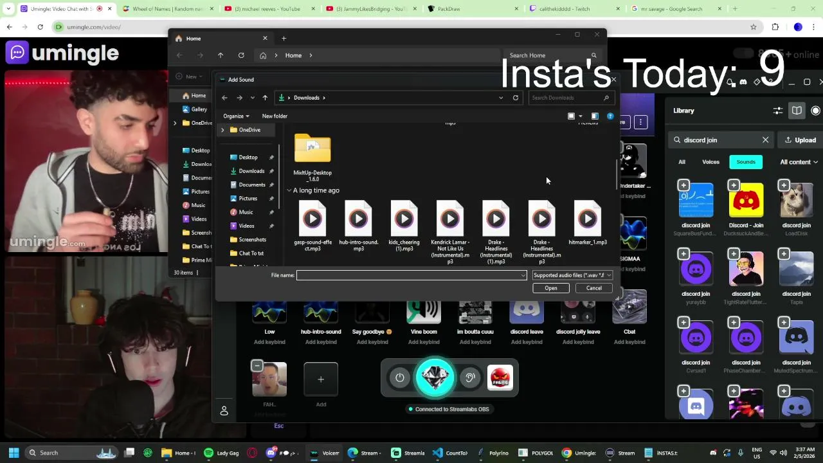The image size is (823, 463).
Task: Open the Library sliders settings icon
Action: click(x=778, y=111)
